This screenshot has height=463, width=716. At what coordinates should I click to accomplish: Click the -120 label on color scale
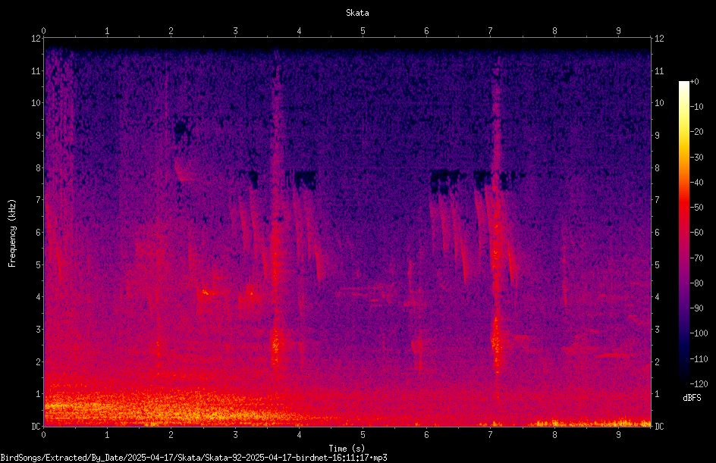(699, 383)
